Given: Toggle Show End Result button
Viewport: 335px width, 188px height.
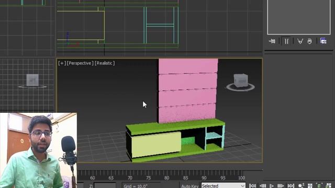Looking at the screenshot, I should click(286, 41).
